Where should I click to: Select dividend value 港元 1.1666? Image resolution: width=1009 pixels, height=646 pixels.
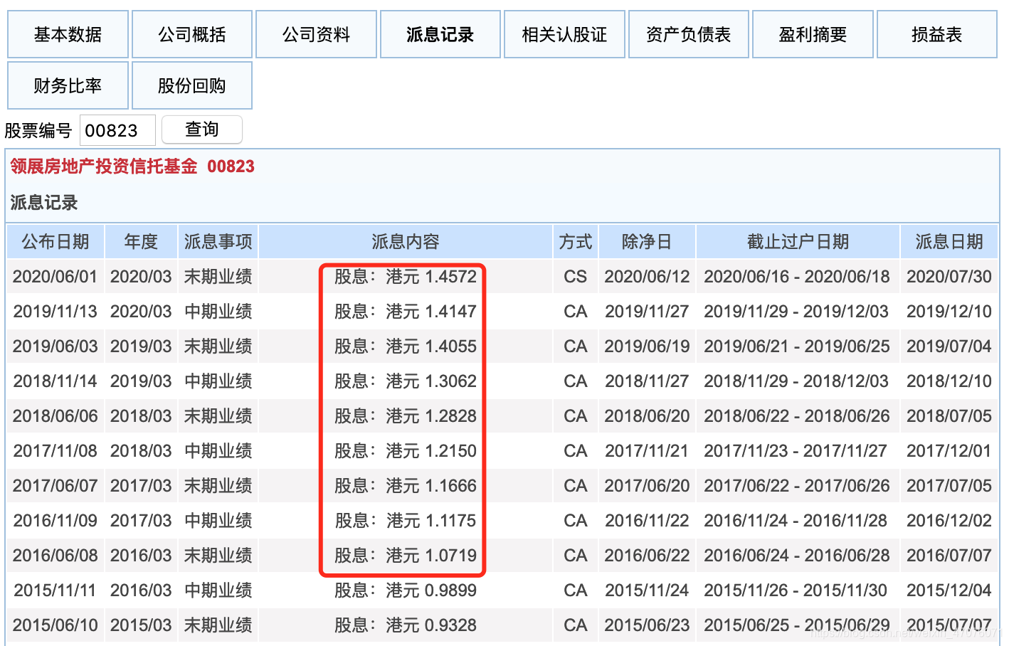click(431, 486)
